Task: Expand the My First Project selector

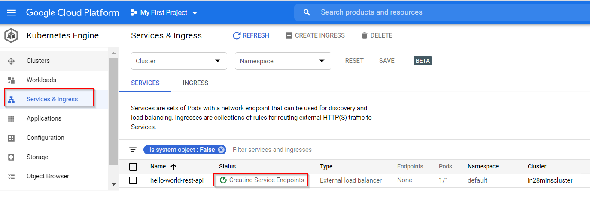Action: pos(164,12)
